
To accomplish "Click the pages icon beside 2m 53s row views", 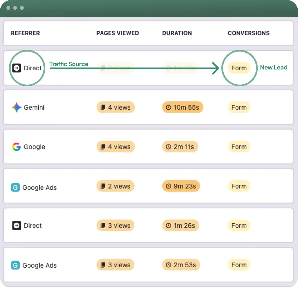I will coord(103,265).
